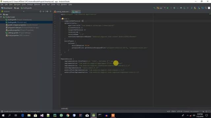Open the Window menu
This screenshot has width=211, height=118.
pyautogui.click(x=64, y=5)
